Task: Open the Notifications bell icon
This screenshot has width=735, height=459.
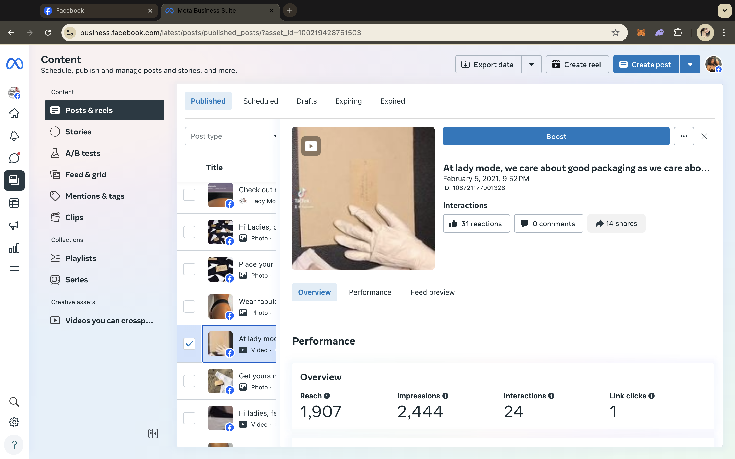Action: 14,135
